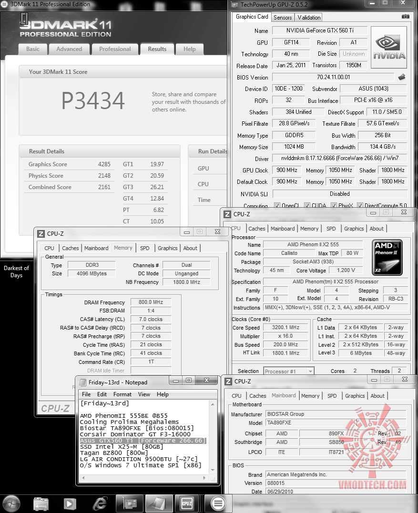Screen dimensions: 418x513
Task: Click the BIOS version value 080015
Action: [x=336, y=483]
